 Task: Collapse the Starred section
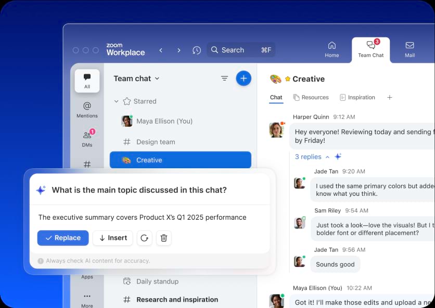tap(117, 101)
